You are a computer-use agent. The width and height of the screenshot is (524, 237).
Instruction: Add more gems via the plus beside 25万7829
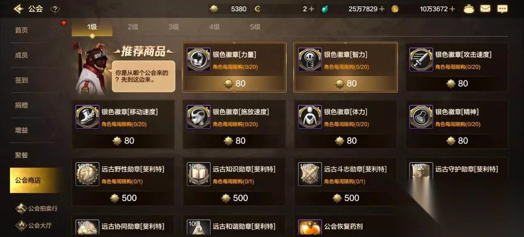tap(382, 9)
